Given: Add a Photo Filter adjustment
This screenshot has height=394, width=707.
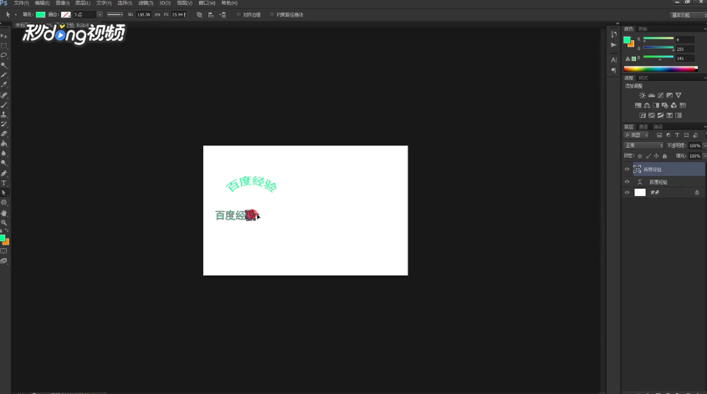Looking at the screenshot, I should 664,105.
